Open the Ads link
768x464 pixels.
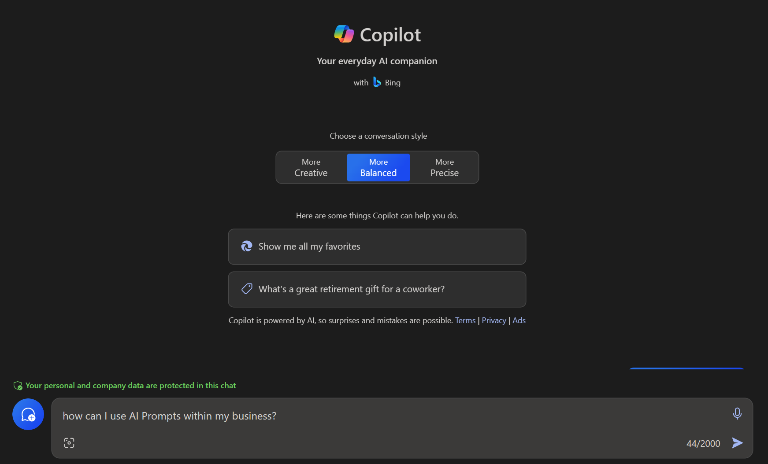pyautogui.click(x=519, y=320)
